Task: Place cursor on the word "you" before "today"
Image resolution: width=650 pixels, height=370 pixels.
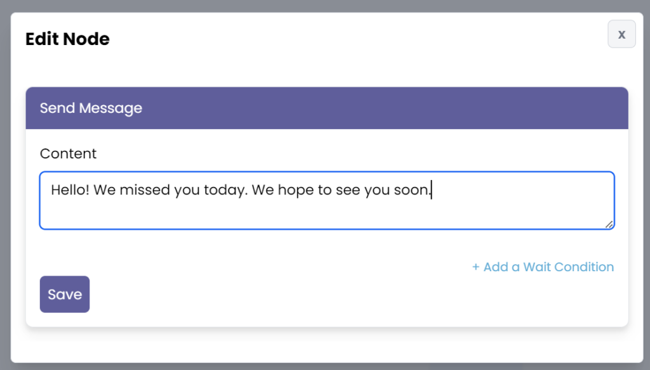Action: [187, 189]
